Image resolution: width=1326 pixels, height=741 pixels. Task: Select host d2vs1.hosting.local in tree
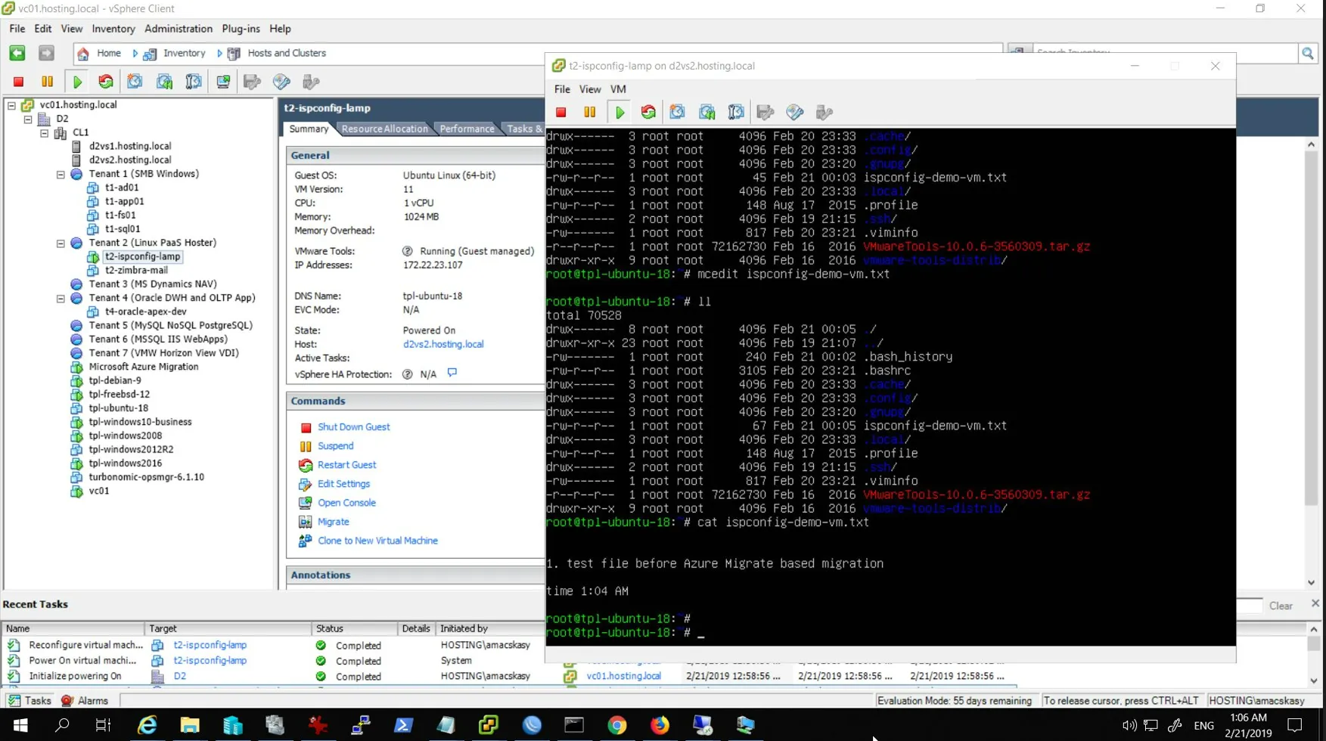[x=130, y=146]
